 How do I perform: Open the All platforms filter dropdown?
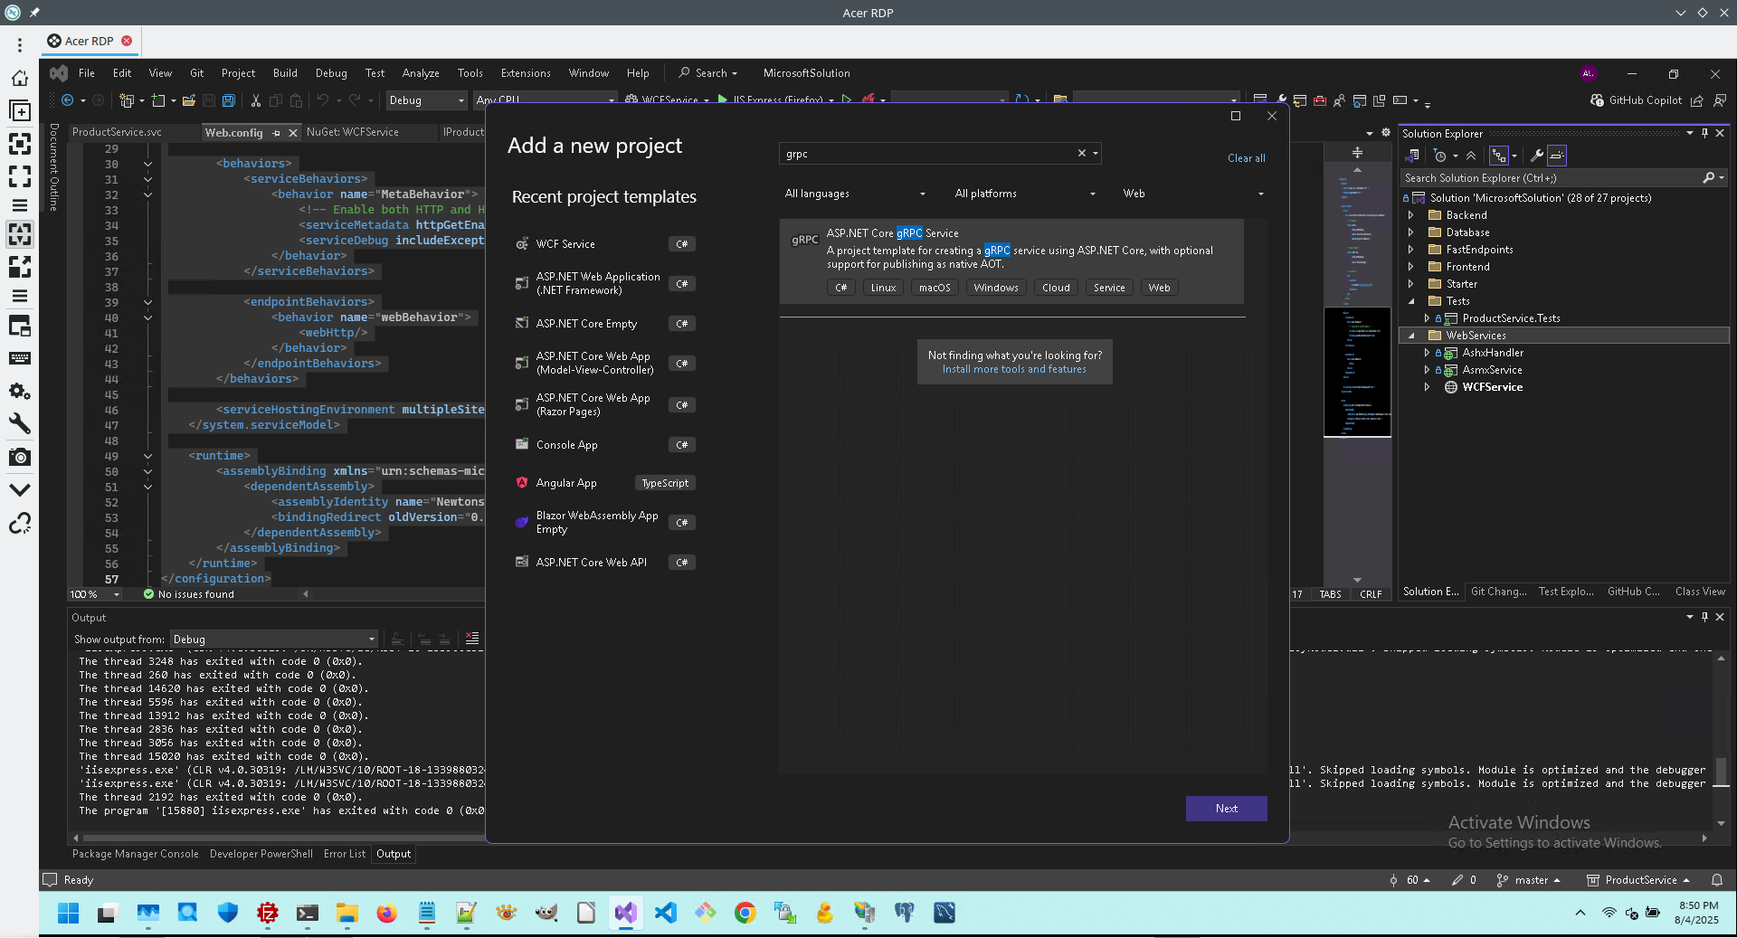coord(1025,194)
